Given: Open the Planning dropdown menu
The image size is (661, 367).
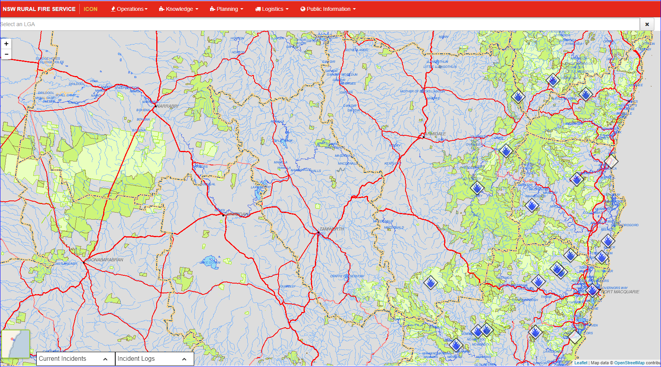Looking at the screenshot, I should click(x=227, y=9).
